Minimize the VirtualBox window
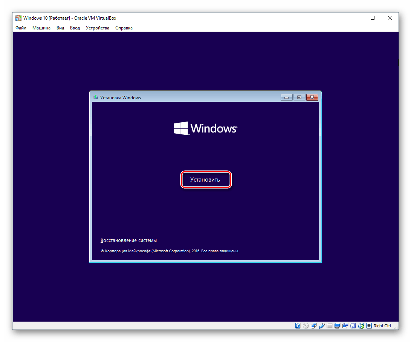 click(x=355, y=18)
